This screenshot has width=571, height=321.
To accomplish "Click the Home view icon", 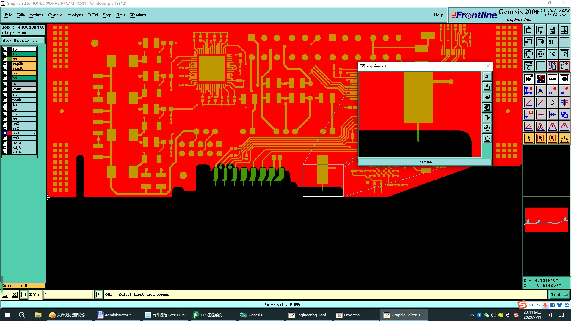I will tap(552, 30).
